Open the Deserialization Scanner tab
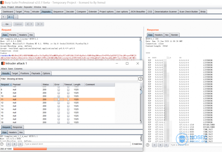This screenshot has height=152, width=222. tap(166, 12)
